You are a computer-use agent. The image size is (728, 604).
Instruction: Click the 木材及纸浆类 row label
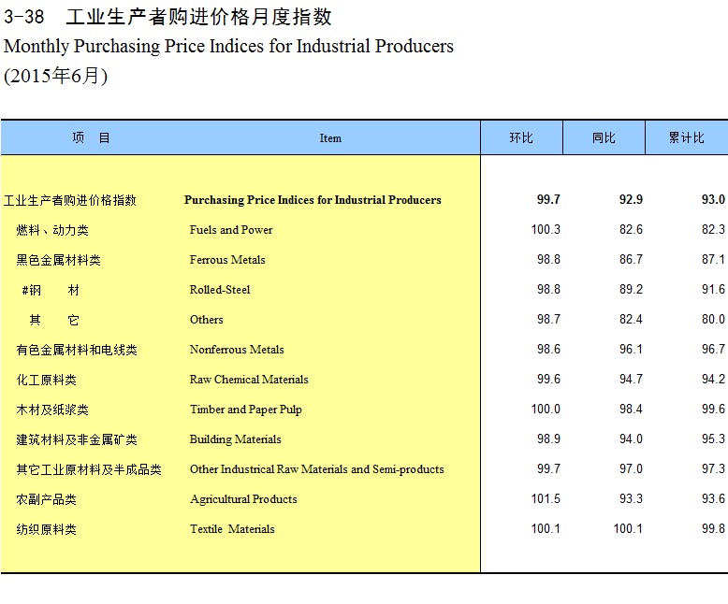(52, 410)
